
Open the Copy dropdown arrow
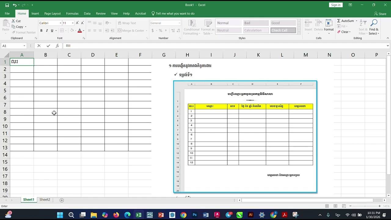point(26,27)
